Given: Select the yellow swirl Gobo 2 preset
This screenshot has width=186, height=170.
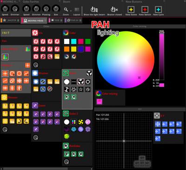Looking at the screenshot, I should [81, 122].
